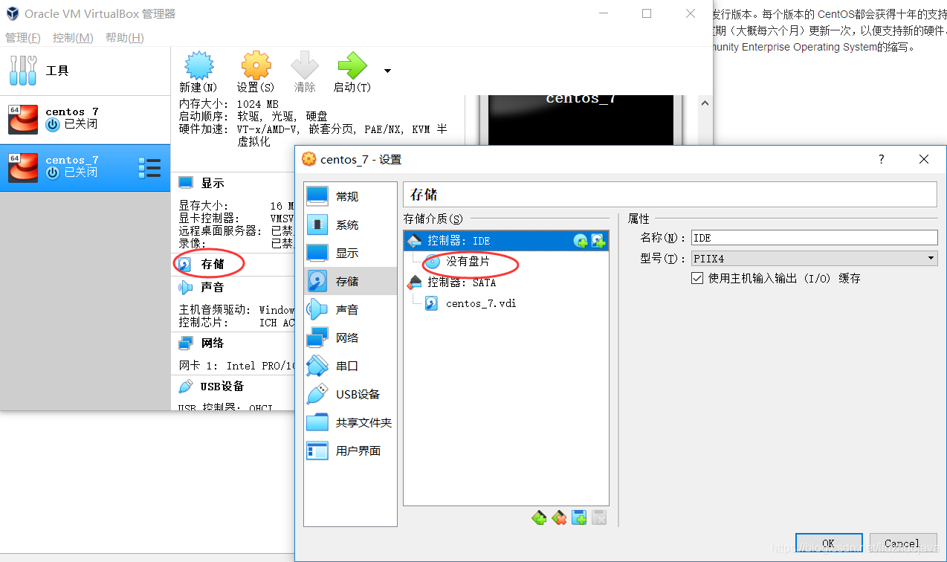The height and width of the screenshot is (562, 947).
Task: Open Settings (设置) gear toolbar icon
Action: pyautogui.click(x=256, y=66)
